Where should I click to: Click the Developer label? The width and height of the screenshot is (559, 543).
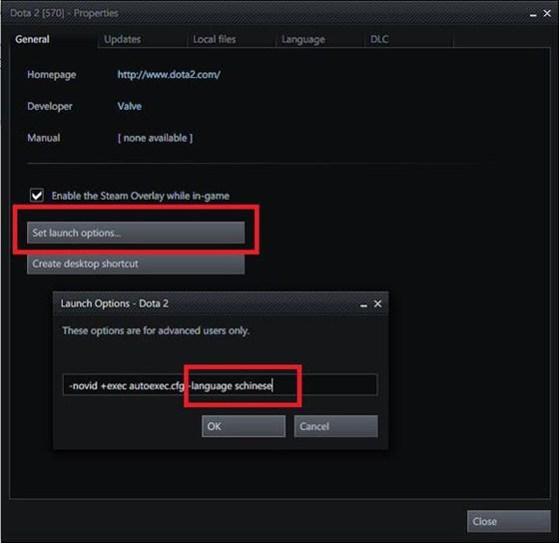tap(50, 106)
